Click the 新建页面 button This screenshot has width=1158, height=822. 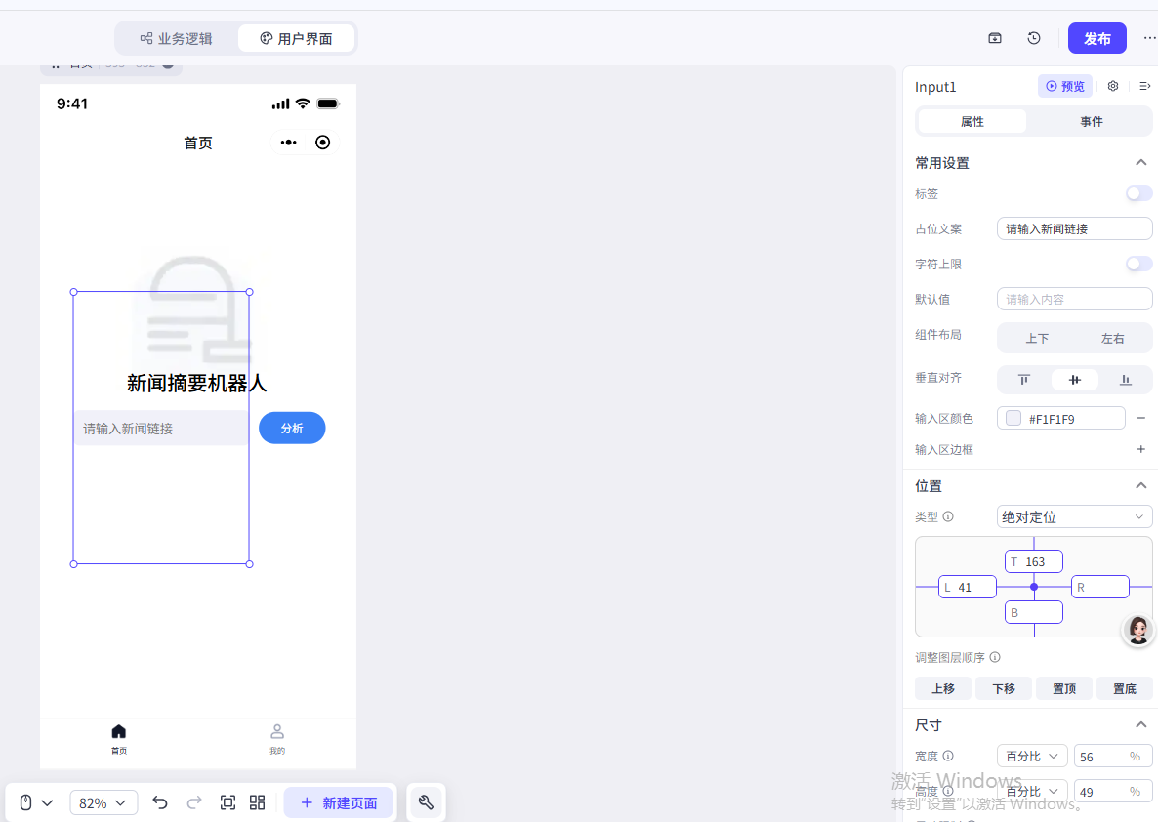[x=338, y=802]
